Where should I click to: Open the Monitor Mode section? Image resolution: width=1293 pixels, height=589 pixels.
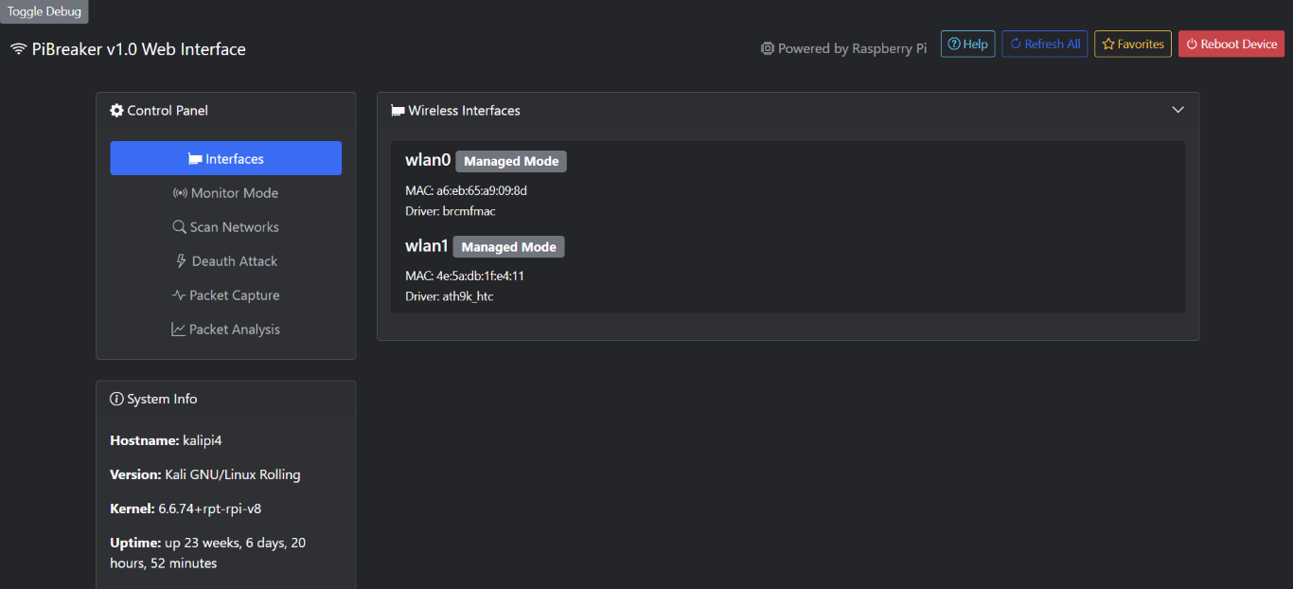pyautogui.click(x=226, y=193)
